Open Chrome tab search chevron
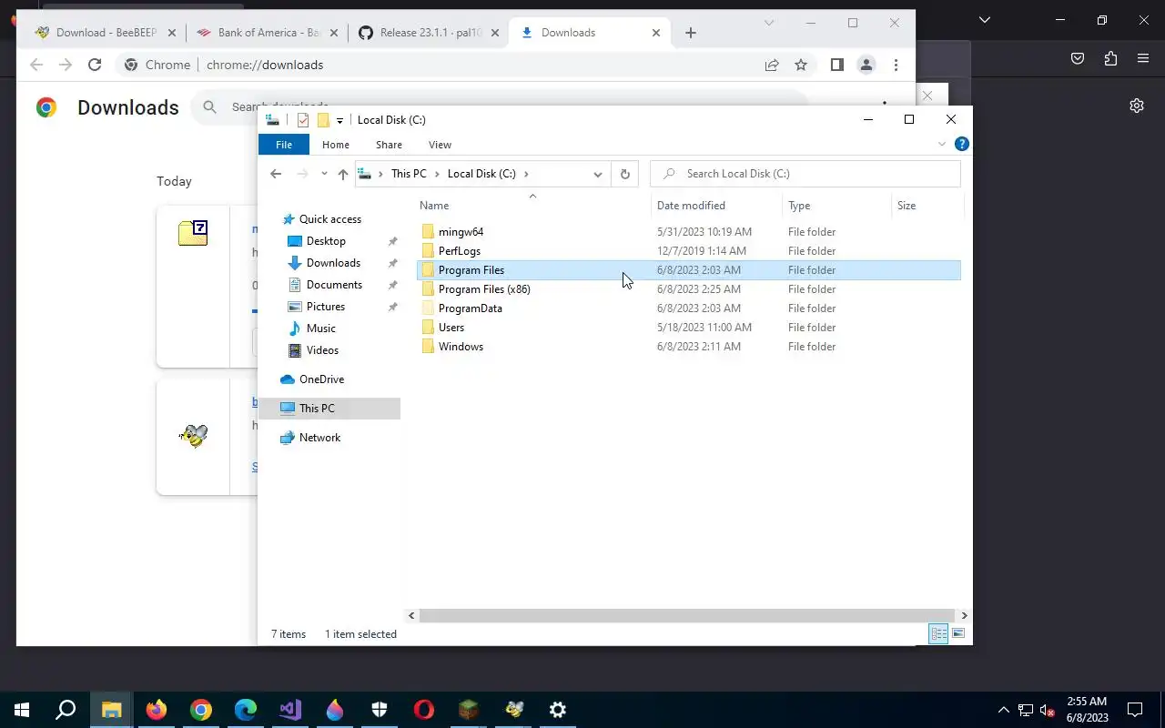This screenshot has width=1165, height=728. 769,23
